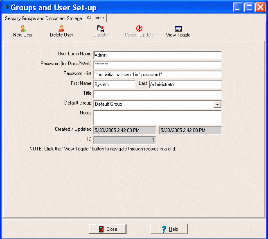Screen dimensions: 268x239
Task: Click the Last name field containing Administrator
Action: tap(185, 84)
